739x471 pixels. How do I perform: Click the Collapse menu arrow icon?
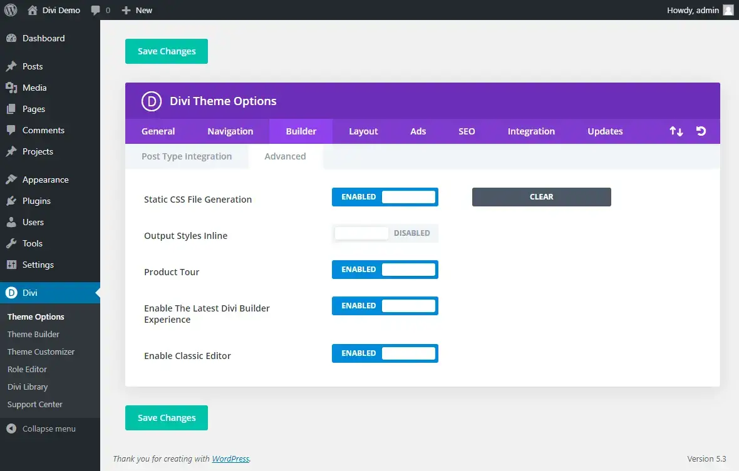point(11,428)
